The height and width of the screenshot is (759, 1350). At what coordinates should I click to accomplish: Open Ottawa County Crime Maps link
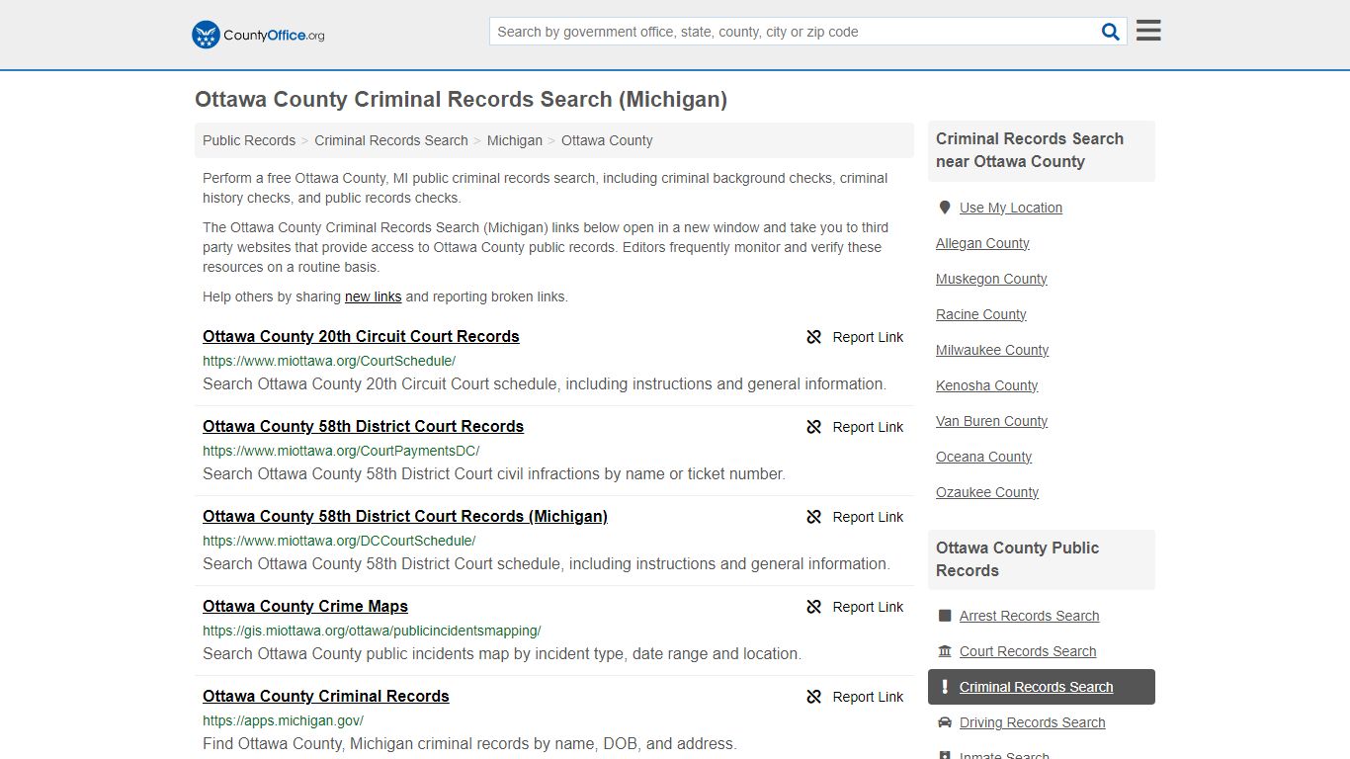tap(305, 606)
